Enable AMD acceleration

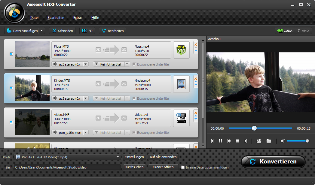(303, 31)
